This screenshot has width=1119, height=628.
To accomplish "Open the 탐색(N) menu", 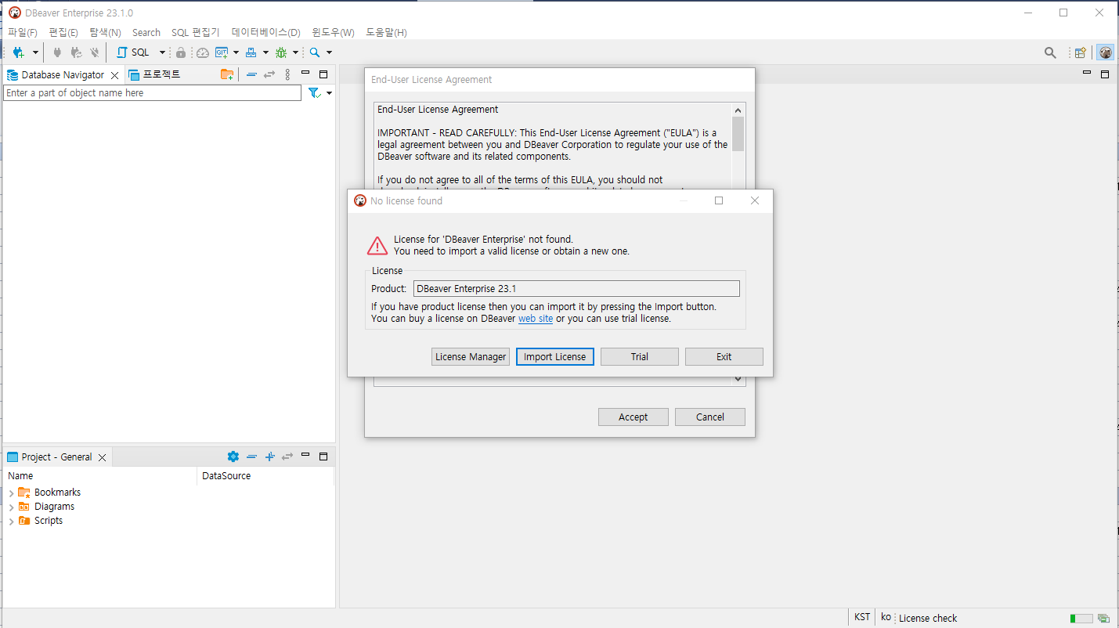I will tap(105, 33).
